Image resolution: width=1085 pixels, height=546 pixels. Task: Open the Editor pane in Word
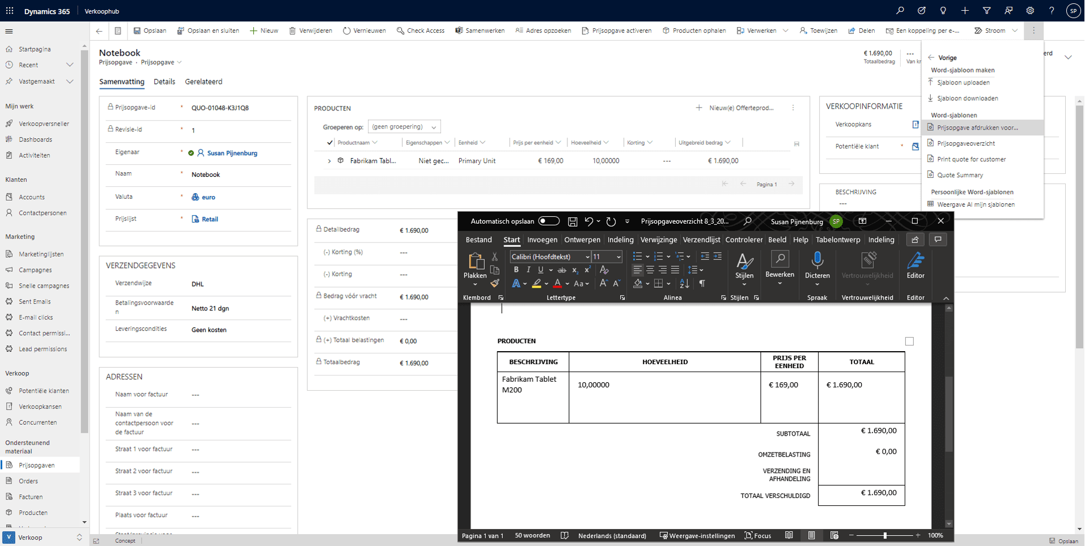click(x=916, y=266)
